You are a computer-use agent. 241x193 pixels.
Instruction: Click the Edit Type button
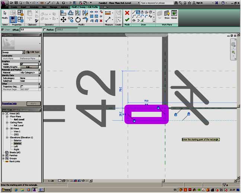pyautogui.click(x=34, y=52)
